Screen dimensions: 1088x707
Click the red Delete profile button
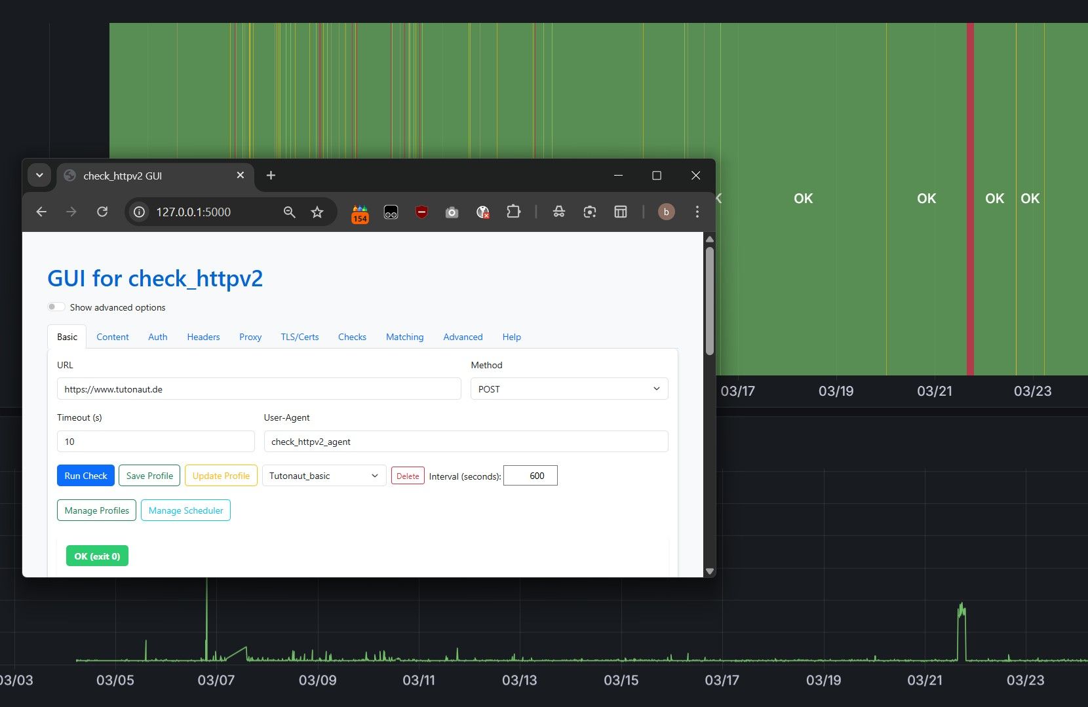[x=408, y=476]
